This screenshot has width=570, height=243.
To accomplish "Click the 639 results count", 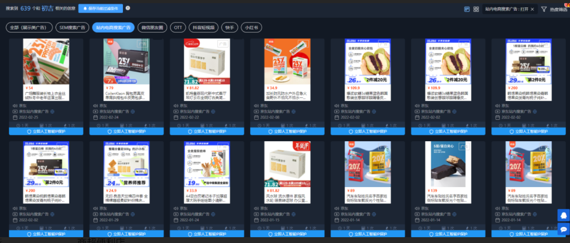I will click(x=25, y=8).
